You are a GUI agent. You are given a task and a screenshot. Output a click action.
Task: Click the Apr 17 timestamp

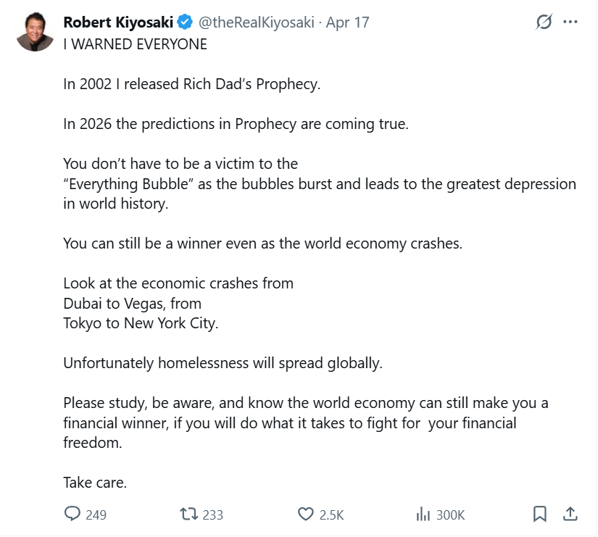pyautogui.click(x=348, y=22)
